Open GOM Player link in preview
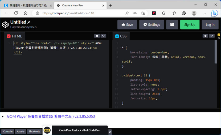The width and height of the screenshot is (221, 135). click(x=51, y=116)
